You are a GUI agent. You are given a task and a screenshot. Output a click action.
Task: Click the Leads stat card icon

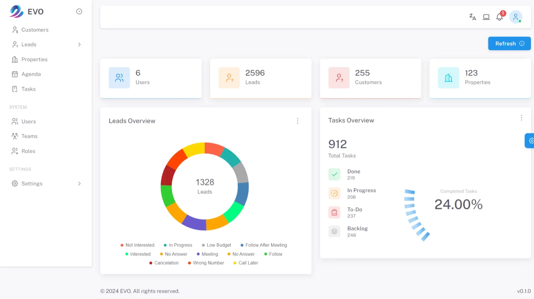[229, 78]
